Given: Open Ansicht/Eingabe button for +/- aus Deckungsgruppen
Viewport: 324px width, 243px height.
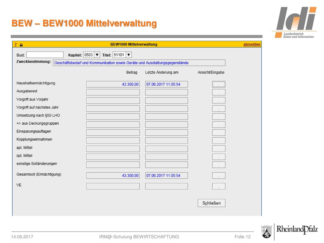Looking at the screenshot, I should click(x=219, y=124).
